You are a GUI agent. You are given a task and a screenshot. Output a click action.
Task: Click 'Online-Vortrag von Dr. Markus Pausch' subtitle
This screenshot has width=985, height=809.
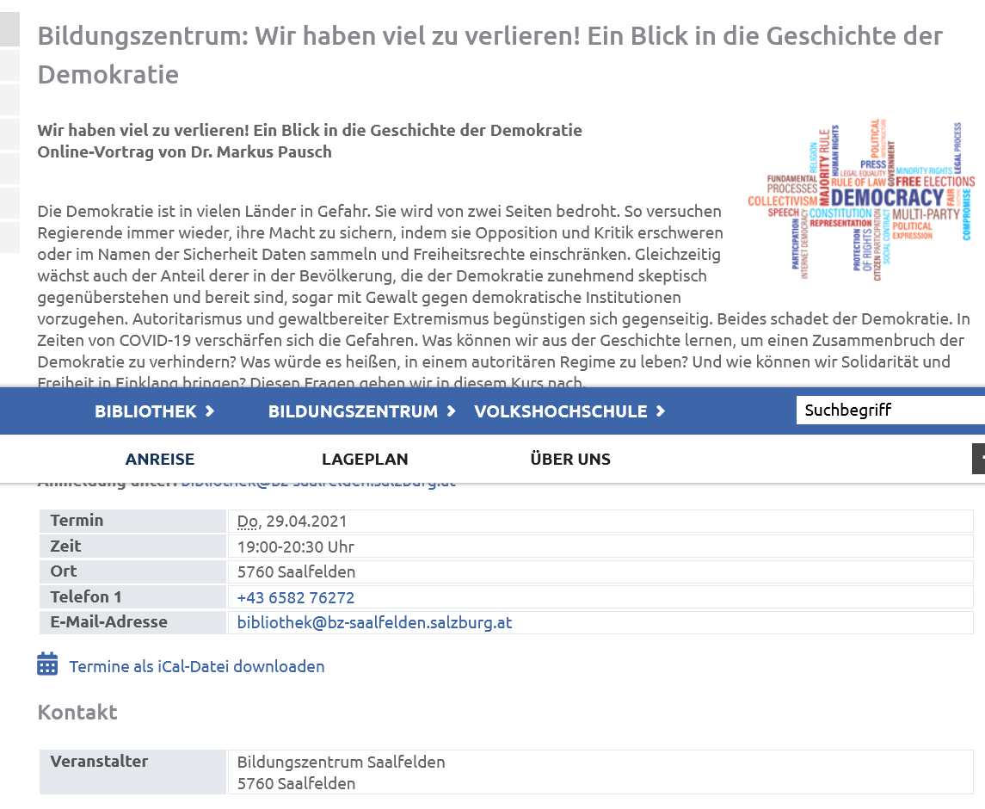[185, 152]
